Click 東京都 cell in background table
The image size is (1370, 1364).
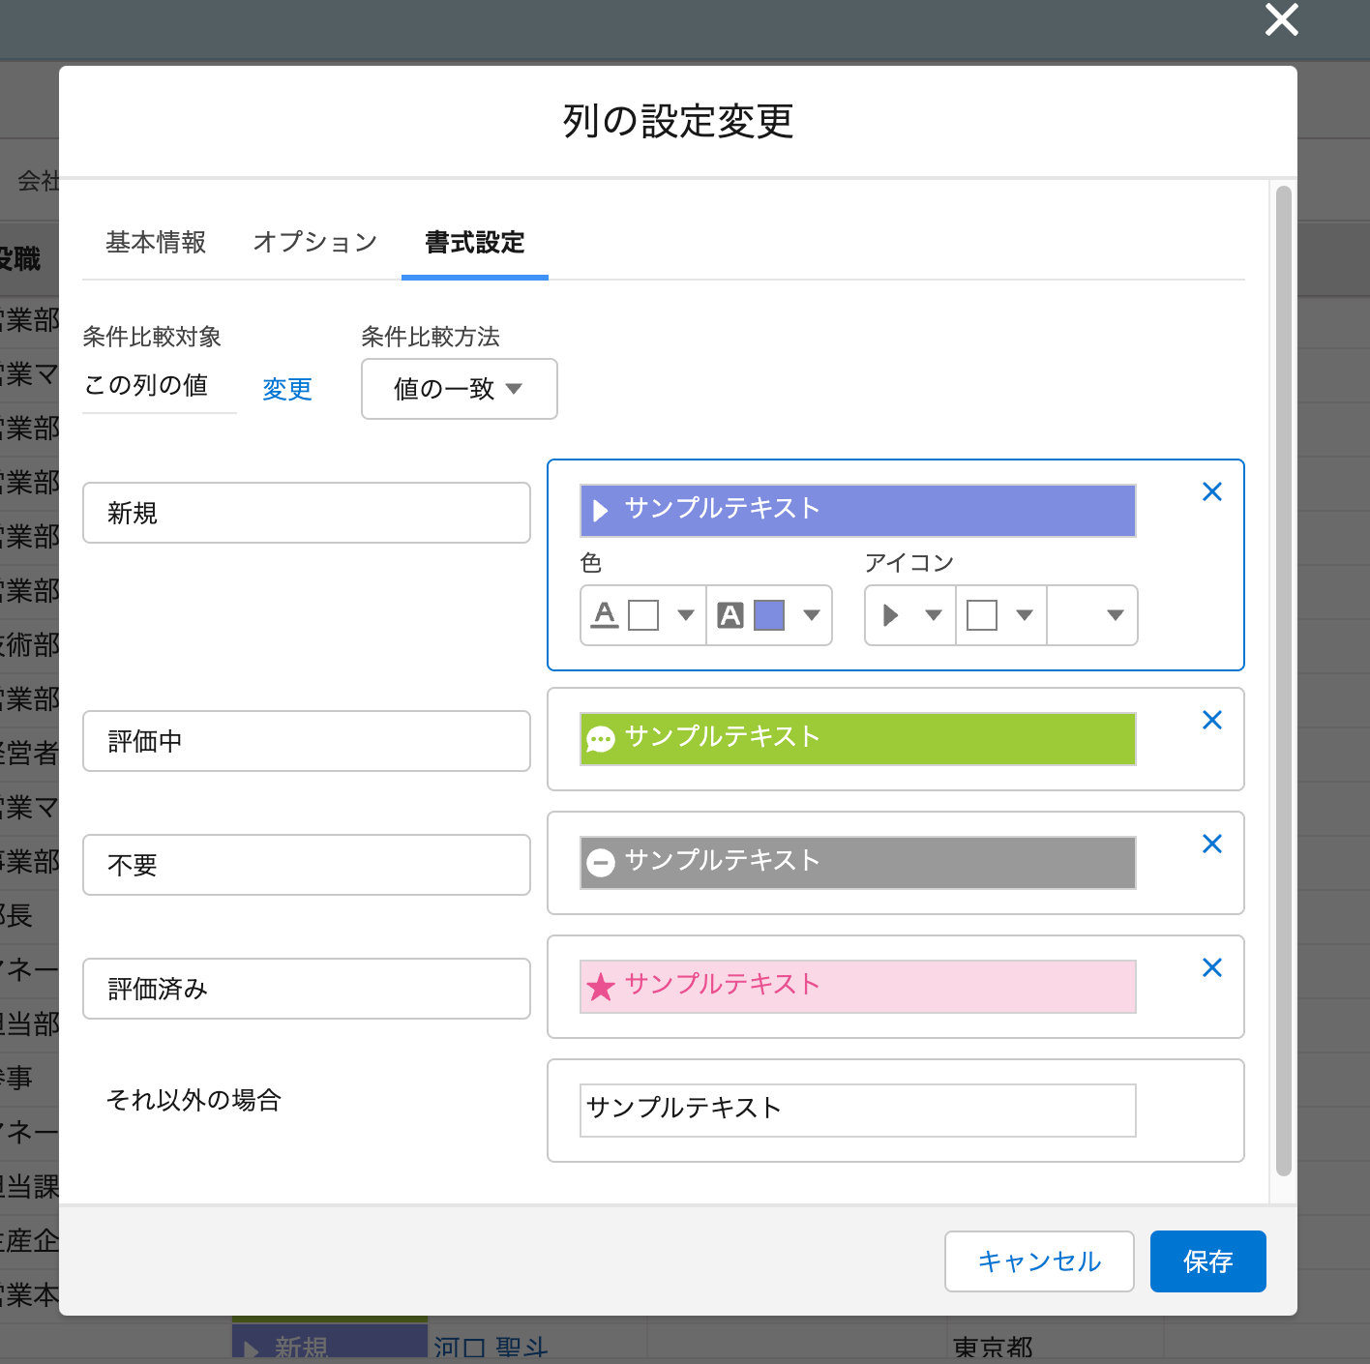point(993,1348)
